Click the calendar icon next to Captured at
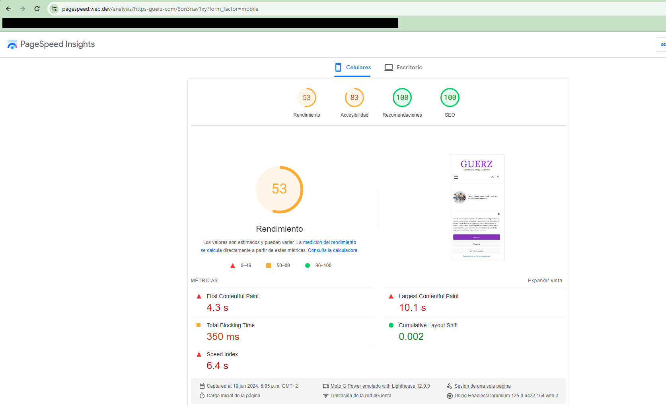The image size is (666, 406). [202, 386]
